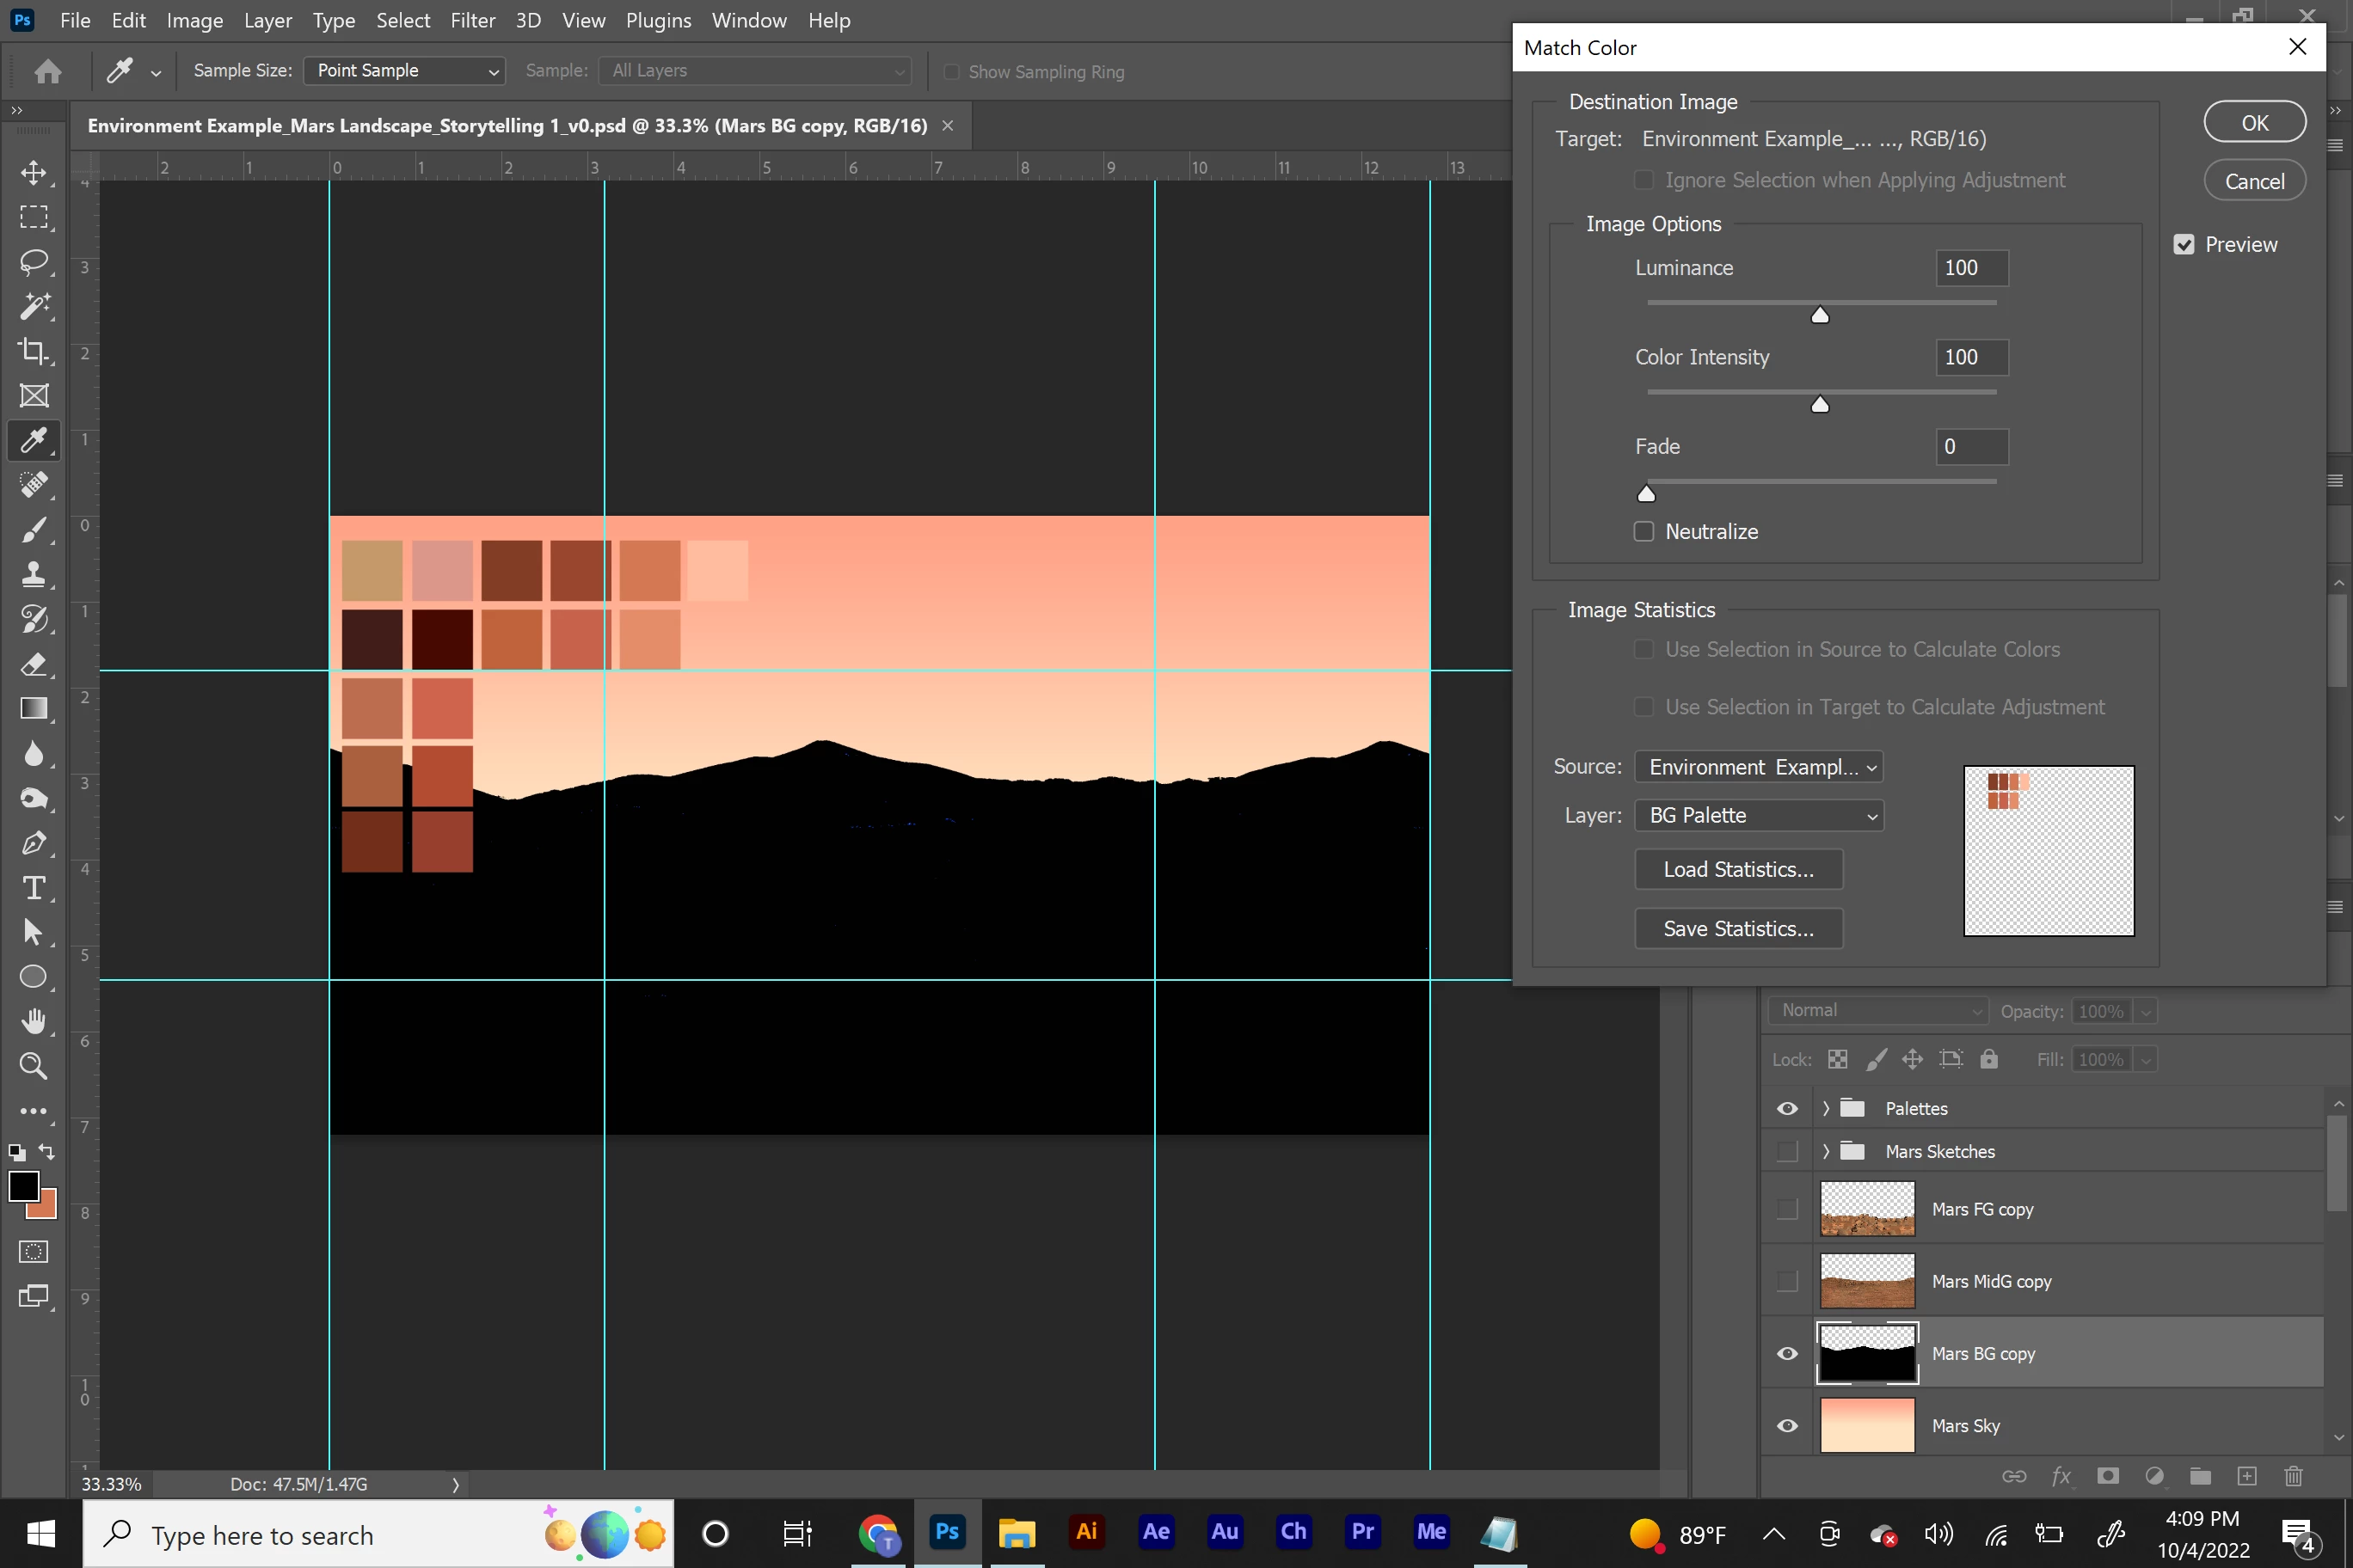Select the Eraser tool

34,664
